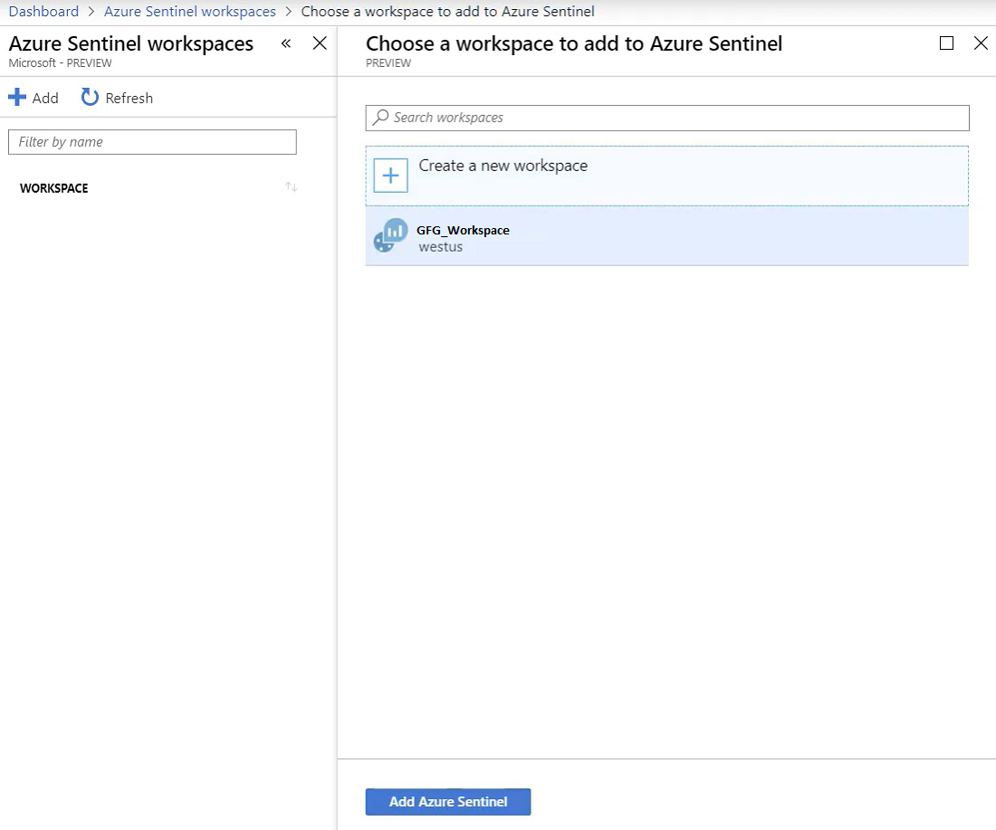Click the plus icon for new workspace
This screenshot has height=830, width=996.
click(x=391, y=176)
